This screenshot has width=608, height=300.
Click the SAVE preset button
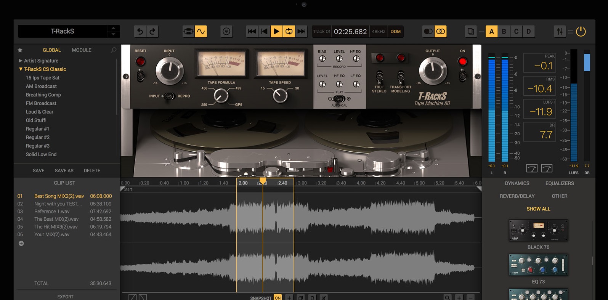coord(39,170)
